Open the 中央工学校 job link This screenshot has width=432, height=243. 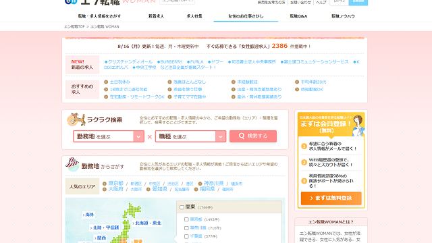(x=144, y=67)
